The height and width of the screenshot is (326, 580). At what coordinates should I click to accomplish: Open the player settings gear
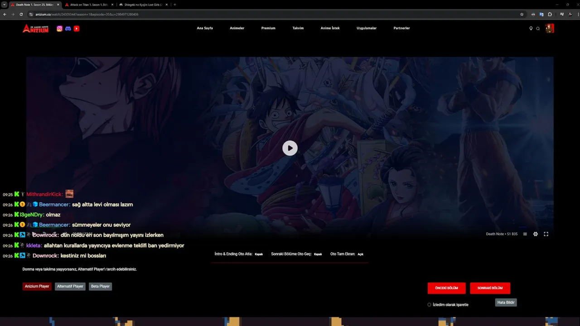coord(536,234)
